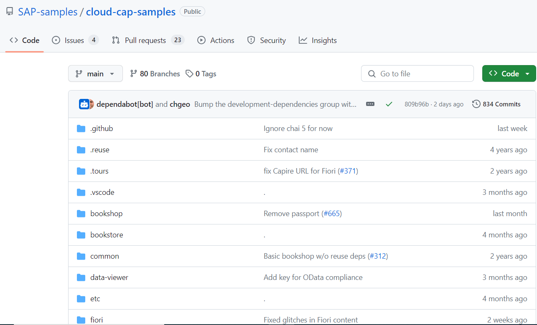Click the Pull requests count badge 23
The height and width of the screenshot is (325, 537).
pyautogui.click(x=178, y=40)
